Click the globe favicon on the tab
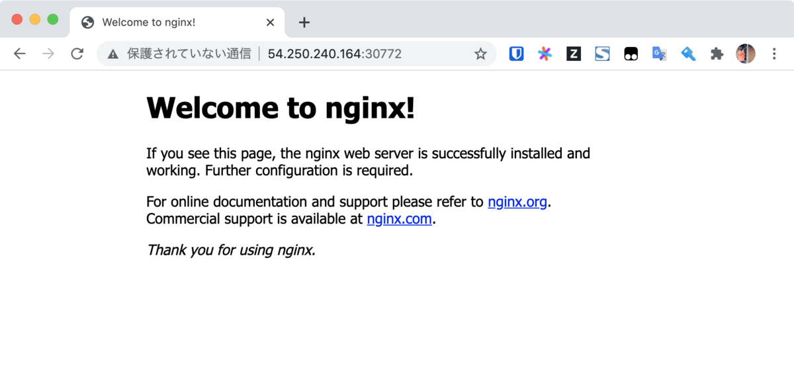 [87, 22]
